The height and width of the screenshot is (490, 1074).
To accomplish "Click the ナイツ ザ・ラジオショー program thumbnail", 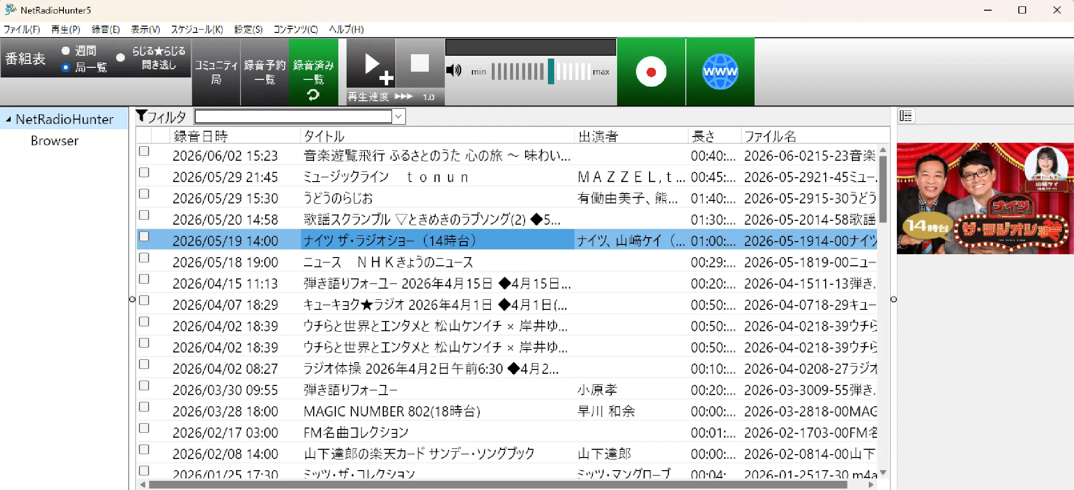I will (x=985, y=199).
